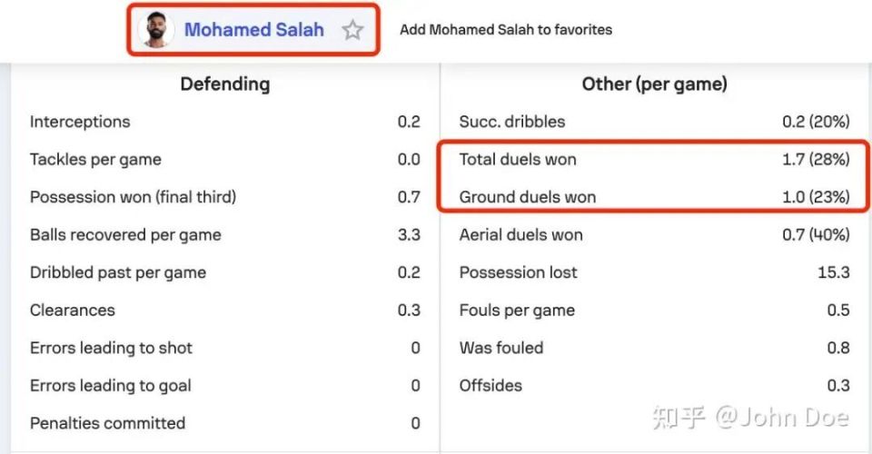
Task: Select the Other (per game) section heading
Action: pyautogui.click(x=655, y=84)
